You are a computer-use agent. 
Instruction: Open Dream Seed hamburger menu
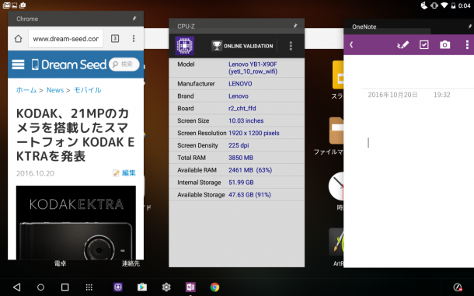point(18,64)
